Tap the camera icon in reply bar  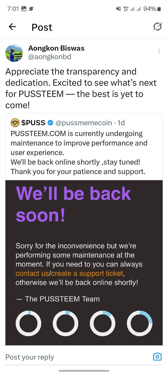click(x=157, y=357)
